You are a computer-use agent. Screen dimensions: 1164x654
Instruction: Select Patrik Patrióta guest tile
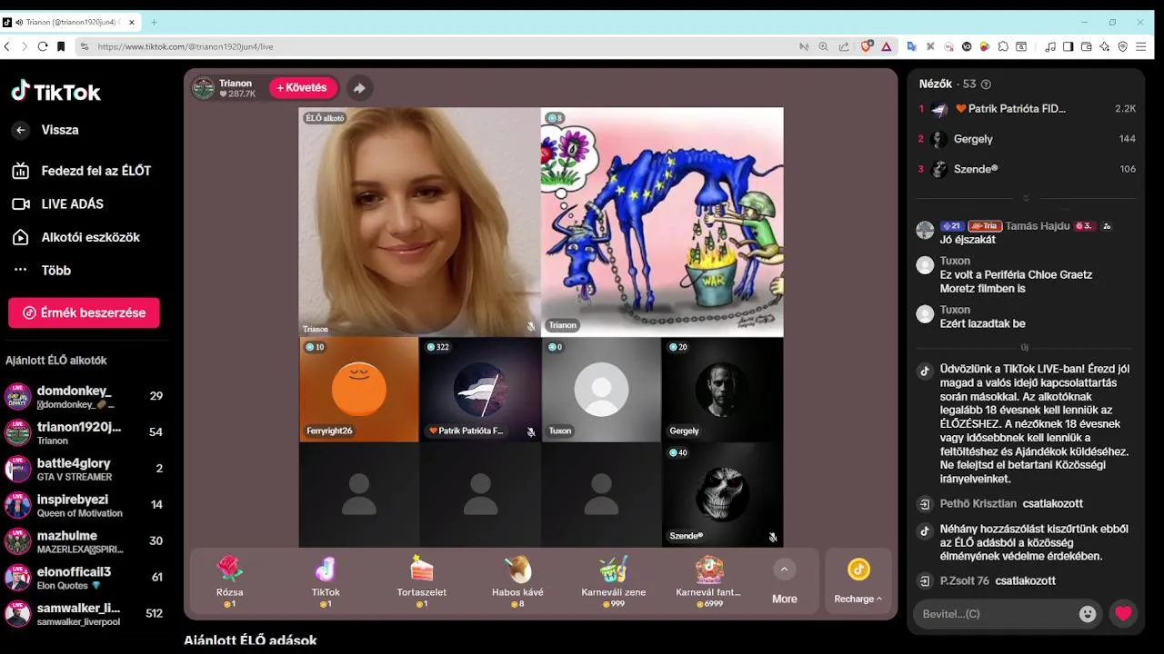tap(480, 390)
